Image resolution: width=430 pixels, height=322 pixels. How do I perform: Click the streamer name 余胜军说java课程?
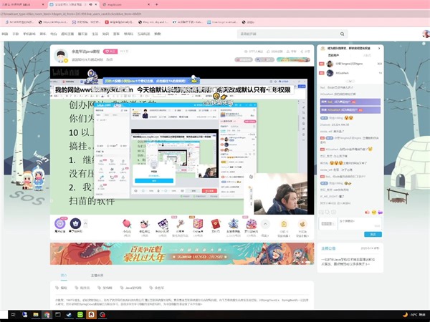pos(85,52)
